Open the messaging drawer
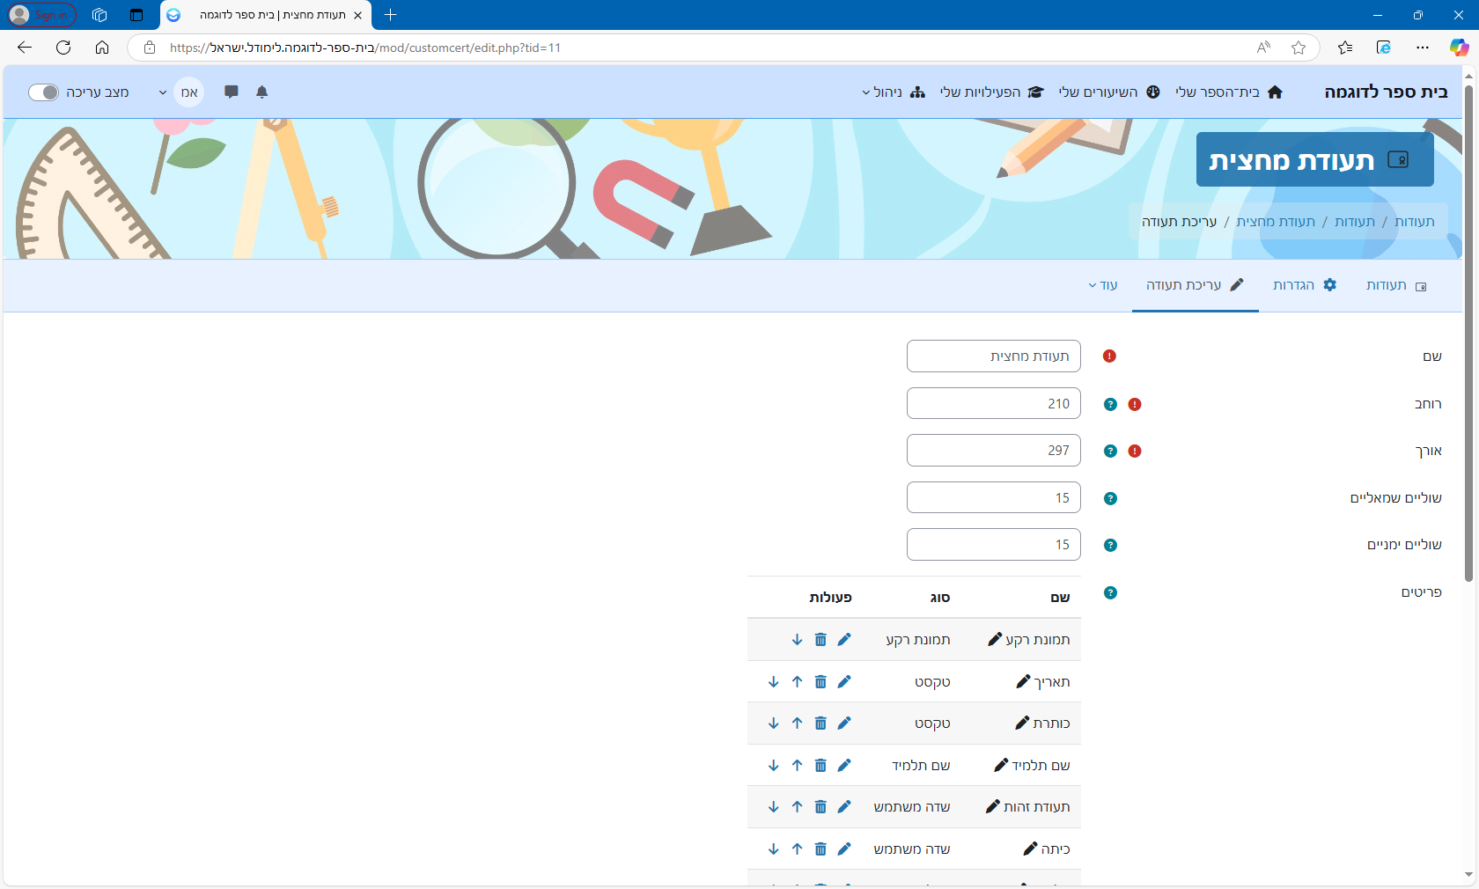Viewport: 1479px width, 889px height. click(x=232, y=92)
